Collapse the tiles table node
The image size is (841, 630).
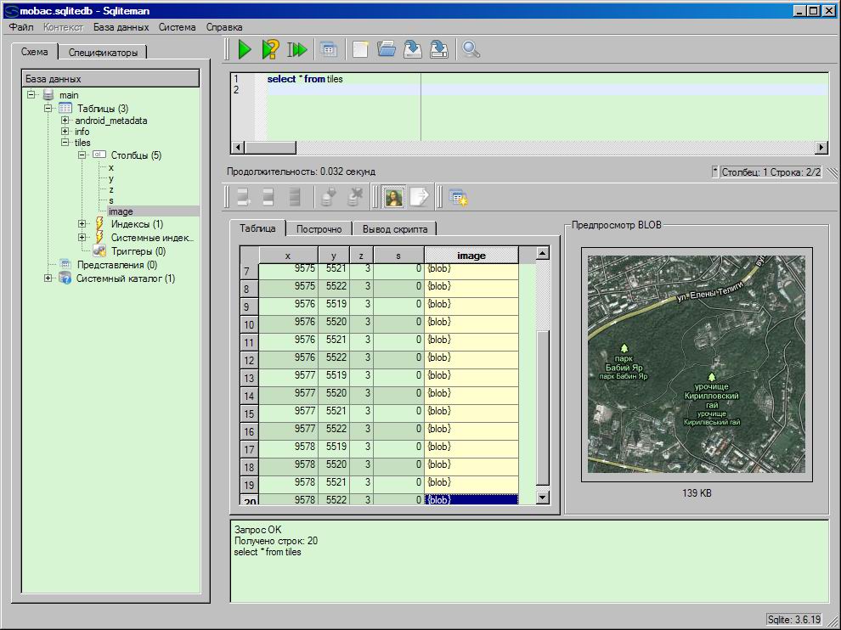65,143
